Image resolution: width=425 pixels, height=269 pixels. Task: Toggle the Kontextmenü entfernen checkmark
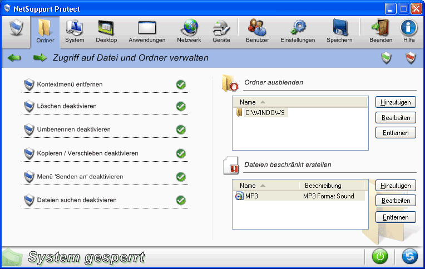coord(181,85)
